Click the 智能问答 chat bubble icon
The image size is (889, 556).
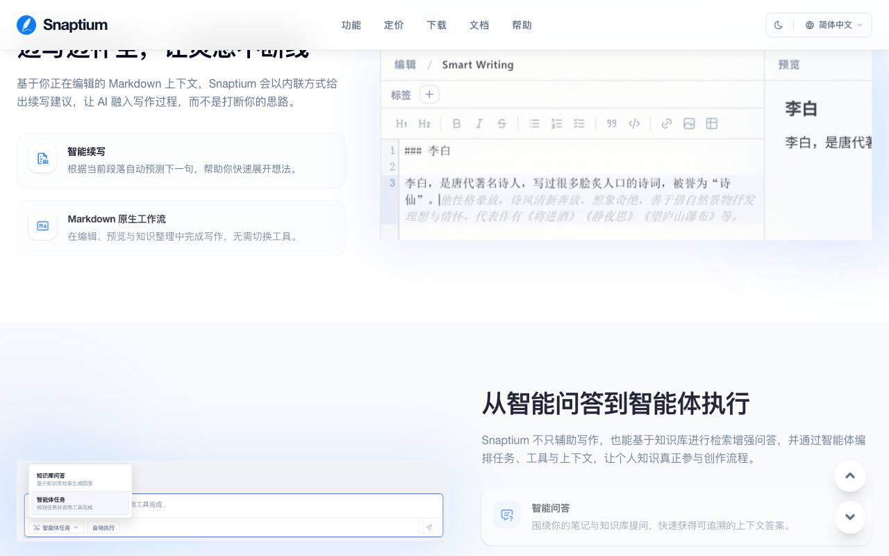pyautogui.click(x=507, y=515)
